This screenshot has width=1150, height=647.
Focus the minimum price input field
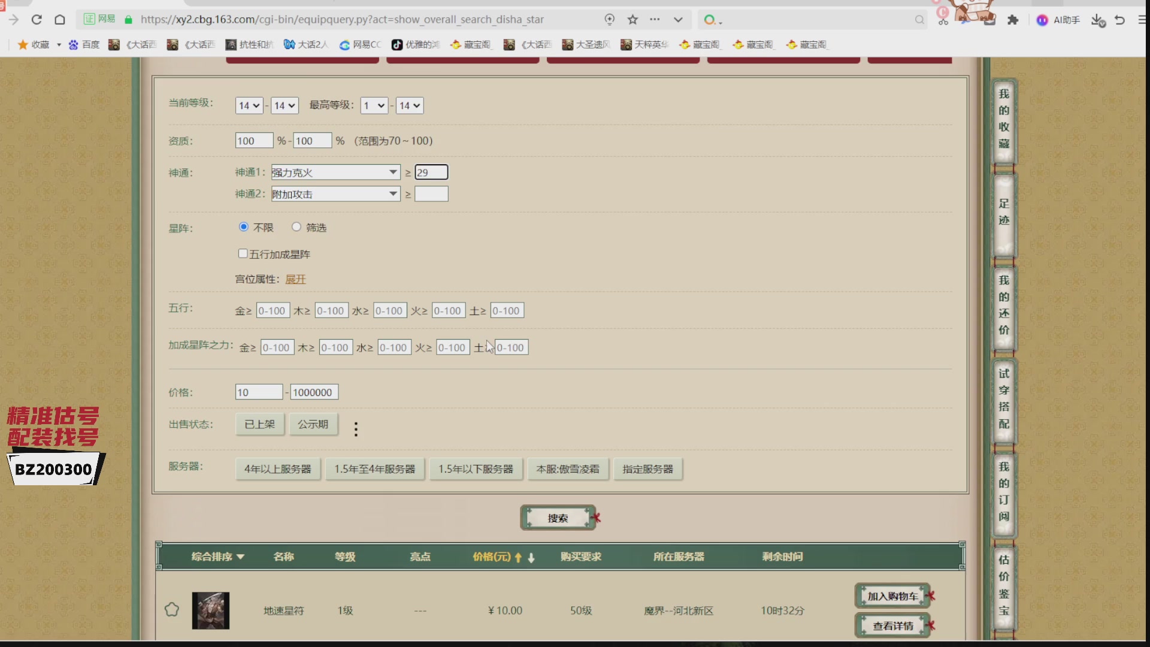[x=259, y=392]
